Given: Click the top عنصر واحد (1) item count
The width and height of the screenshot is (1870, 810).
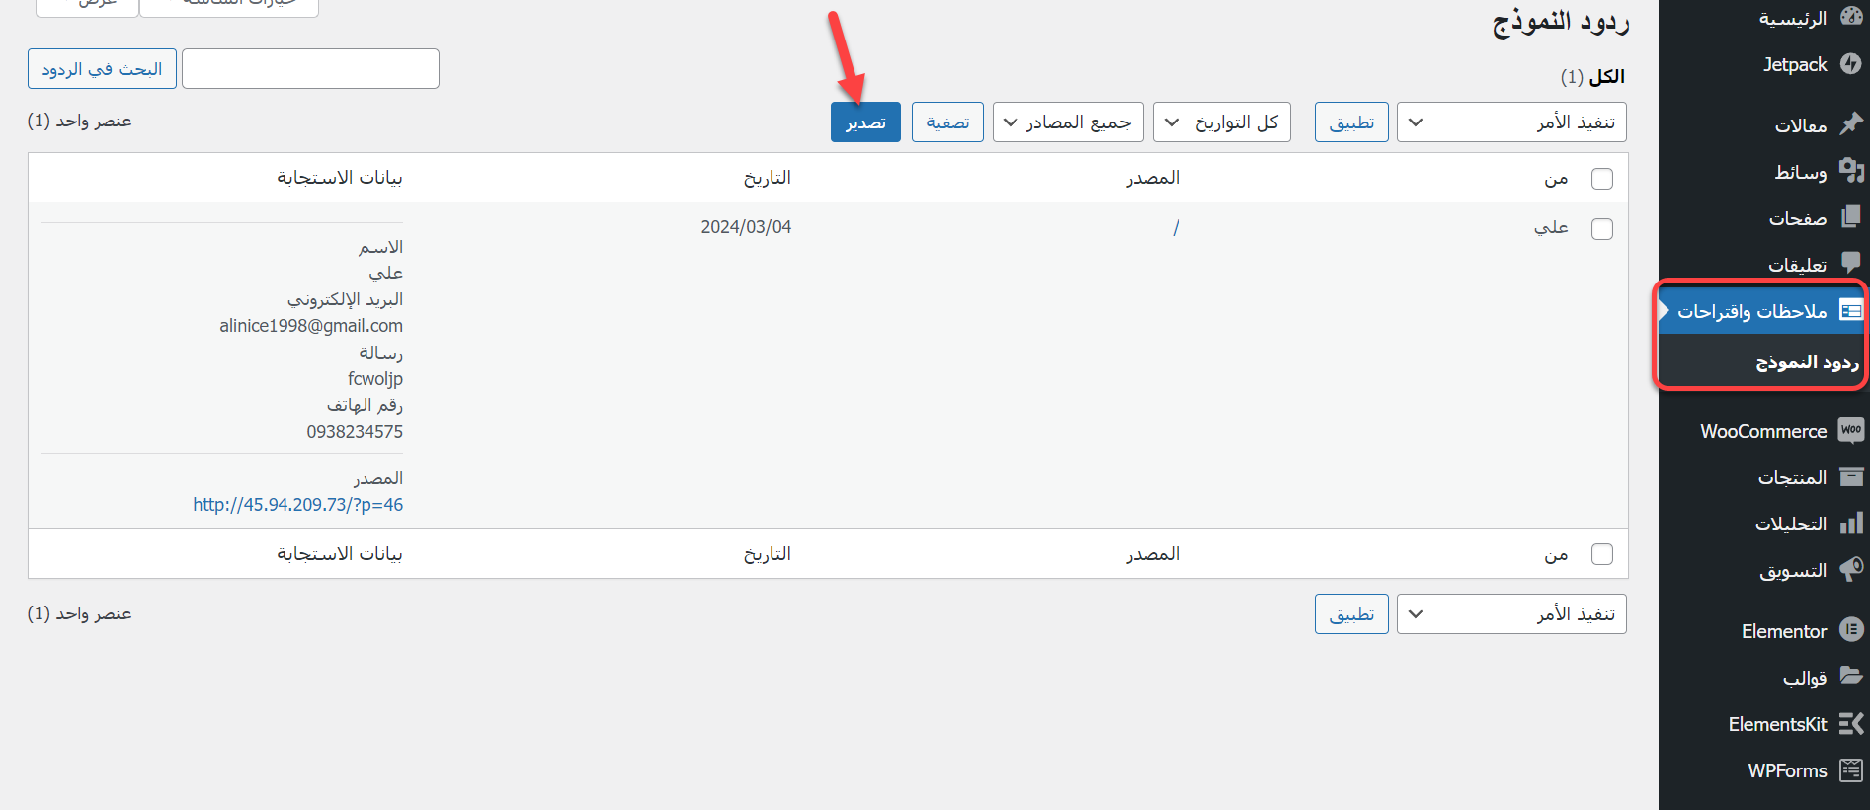Looking at the screenshot, I should 80,121.
